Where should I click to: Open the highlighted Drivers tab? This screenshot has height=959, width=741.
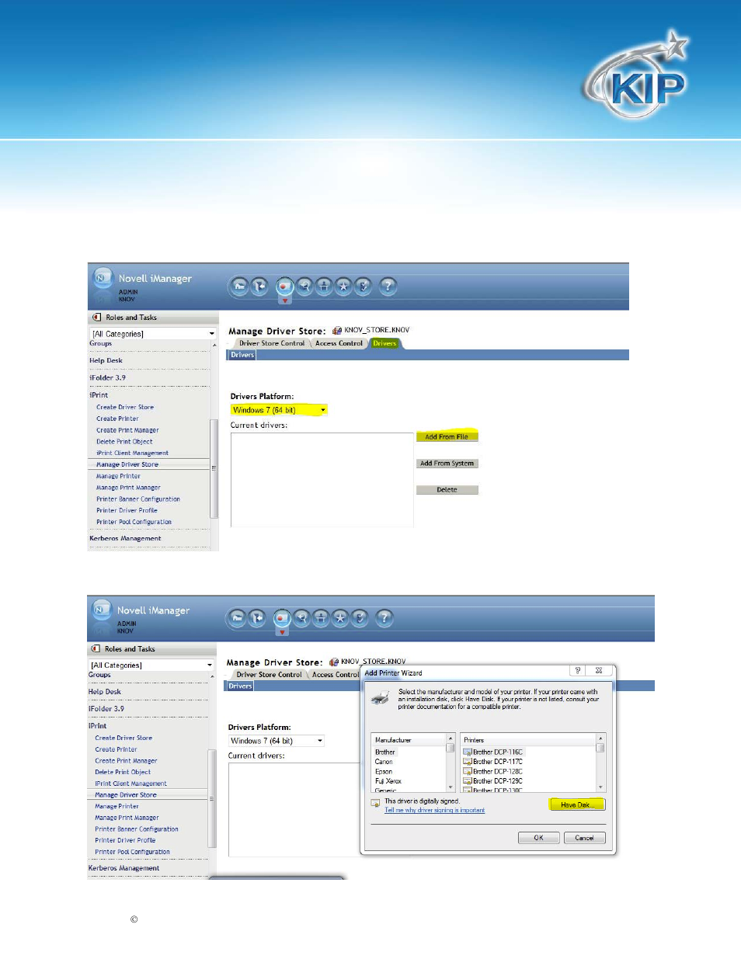point(384,343)
